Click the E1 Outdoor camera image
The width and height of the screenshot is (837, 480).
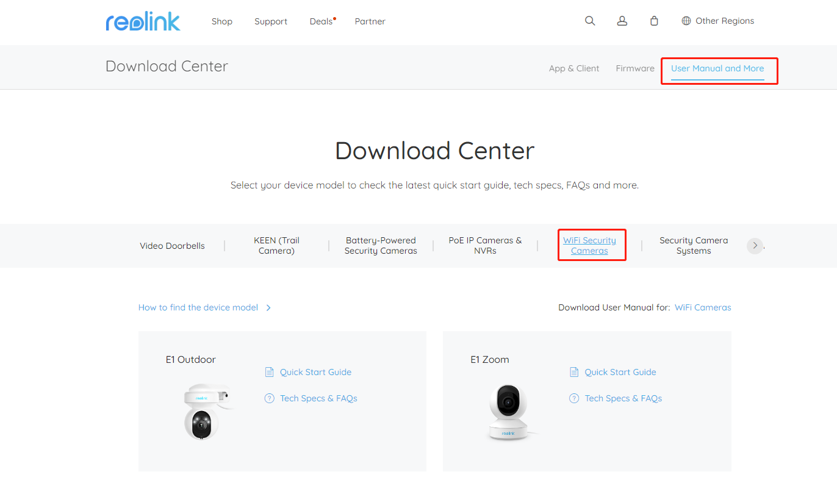pos(207,412)
